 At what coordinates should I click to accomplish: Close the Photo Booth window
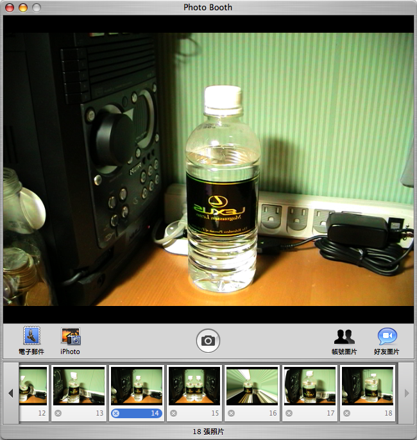(10, 8)
